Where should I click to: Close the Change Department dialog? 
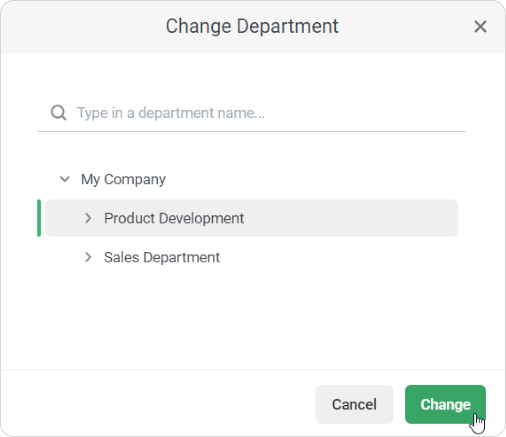(x=480, y=27)
